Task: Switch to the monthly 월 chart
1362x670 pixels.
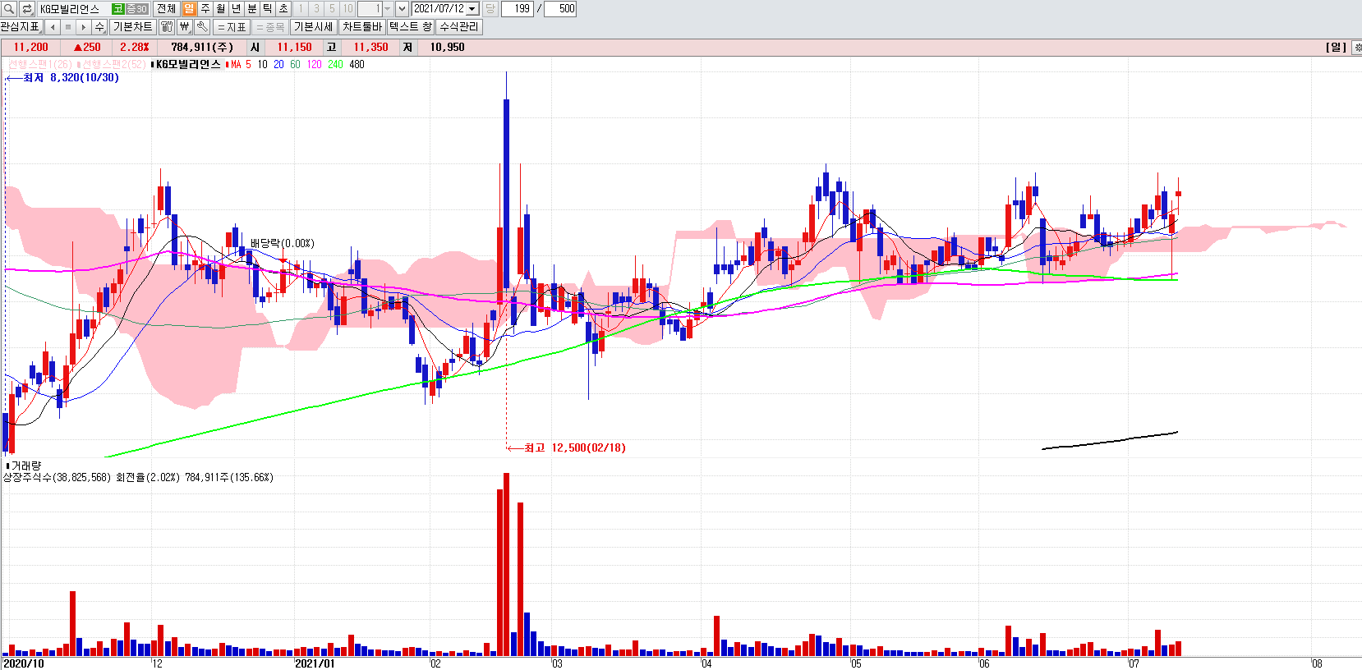Action: [220, 8]
